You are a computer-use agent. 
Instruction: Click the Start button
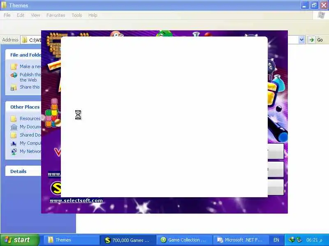[x=20, y=240]
